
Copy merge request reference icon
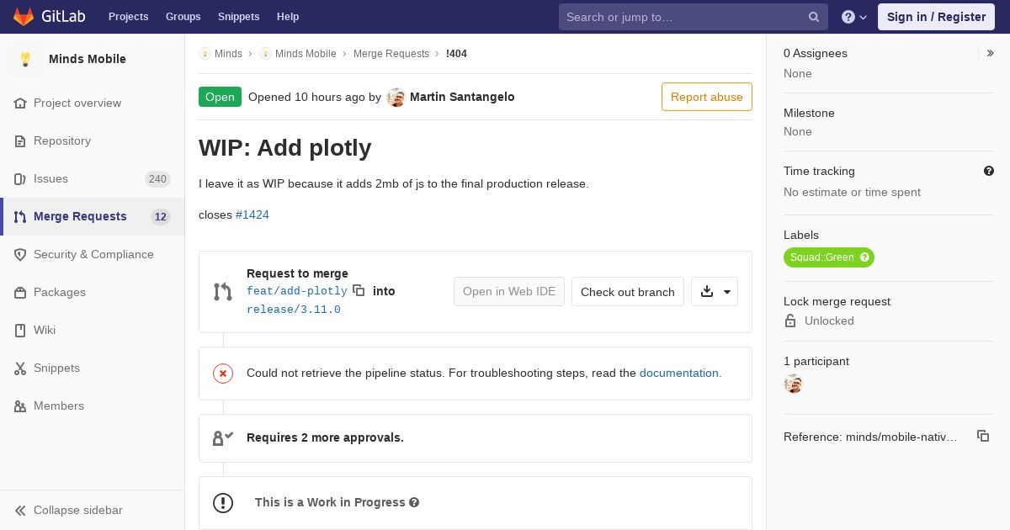(x=983, y=436)
